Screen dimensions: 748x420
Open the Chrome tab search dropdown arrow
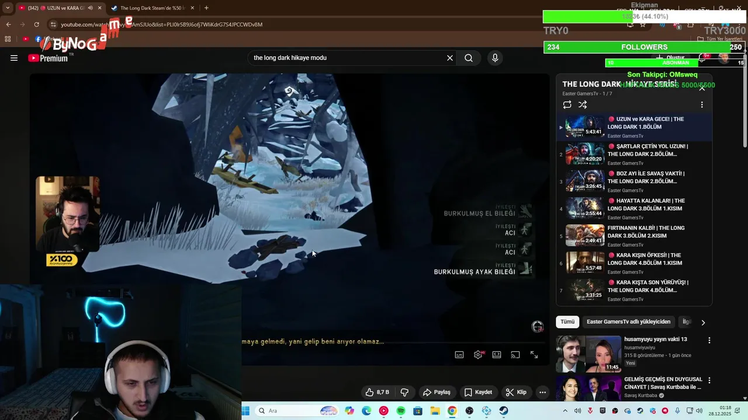7,8
